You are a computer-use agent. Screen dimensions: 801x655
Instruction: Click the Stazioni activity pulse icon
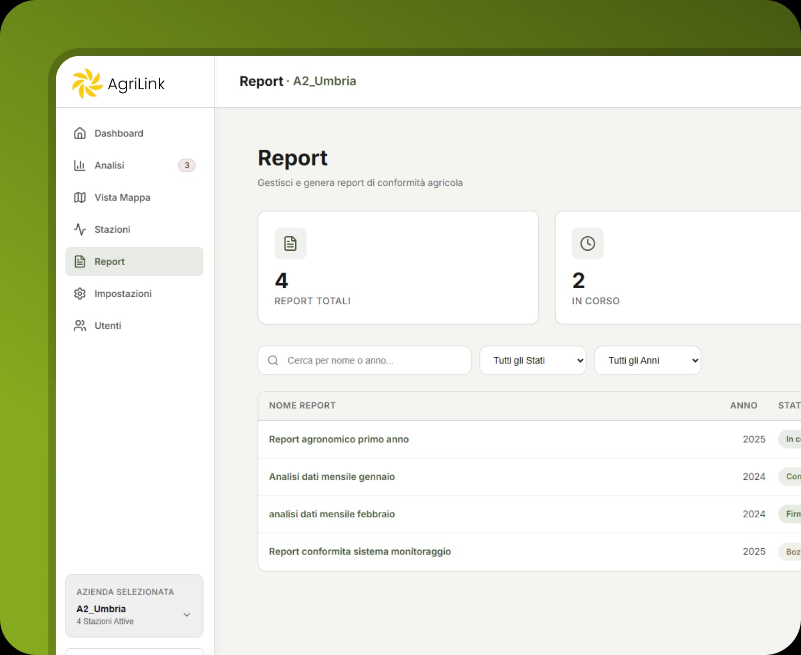(80, 229)
